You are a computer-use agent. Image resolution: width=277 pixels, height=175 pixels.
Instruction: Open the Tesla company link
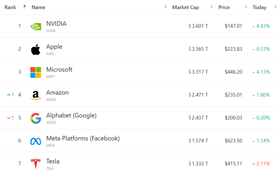coord(53,161)
